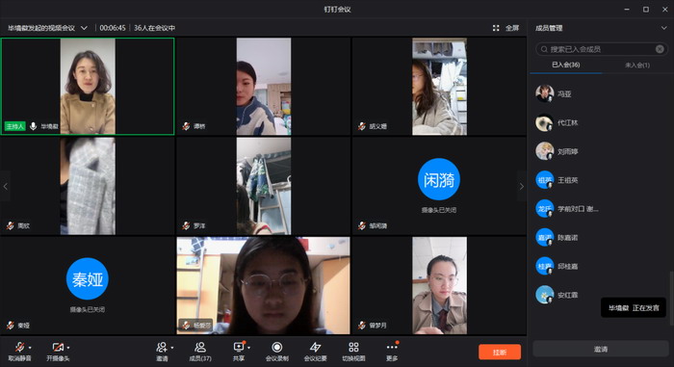Click green 主持人 host badge

14,126
